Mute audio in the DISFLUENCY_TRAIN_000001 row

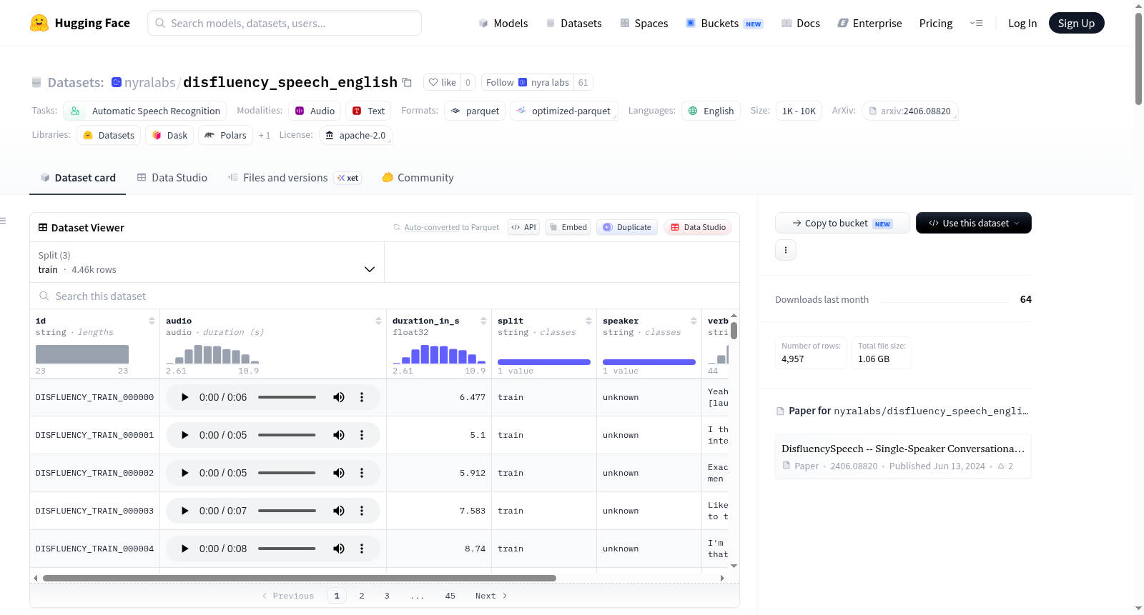pyautogui.click(x=339, y=435)
